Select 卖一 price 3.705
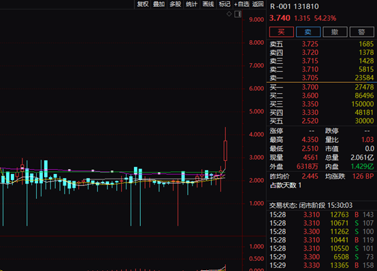The width and height of the screenshot is (377, 271). click(x=310, y=78)
